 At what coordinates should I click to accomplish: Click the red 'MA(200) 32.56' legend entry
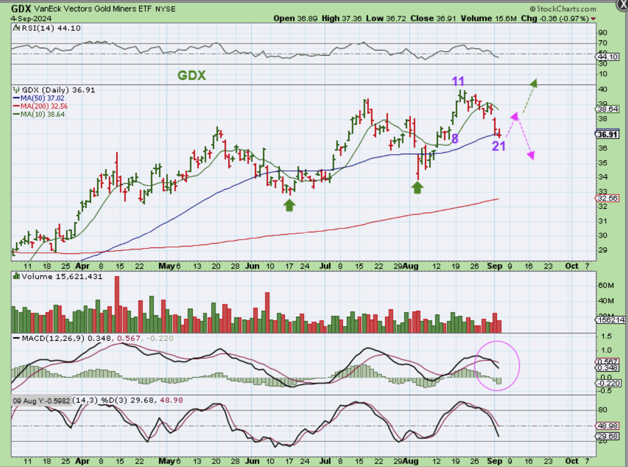tap(45, 106)
